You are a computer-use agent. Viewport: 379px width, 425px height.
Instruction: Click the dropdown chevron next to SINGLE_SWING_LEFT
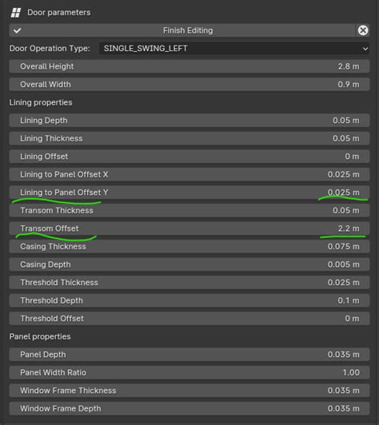[365, 49]
